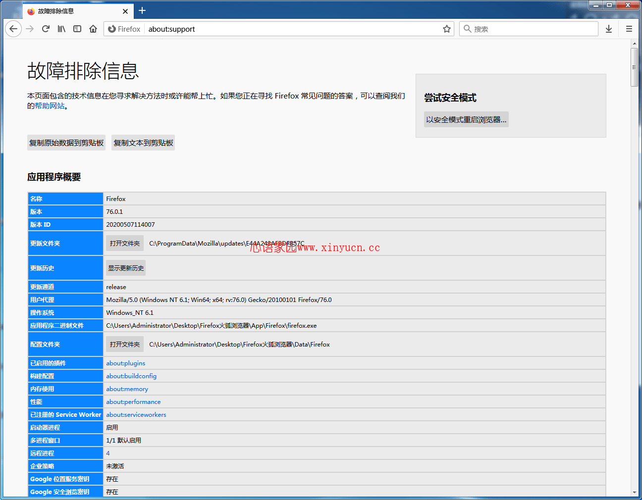The image size is (642, 500).
Task: Click the scrollbar up arrow
Action: click(x=634, y=44)
